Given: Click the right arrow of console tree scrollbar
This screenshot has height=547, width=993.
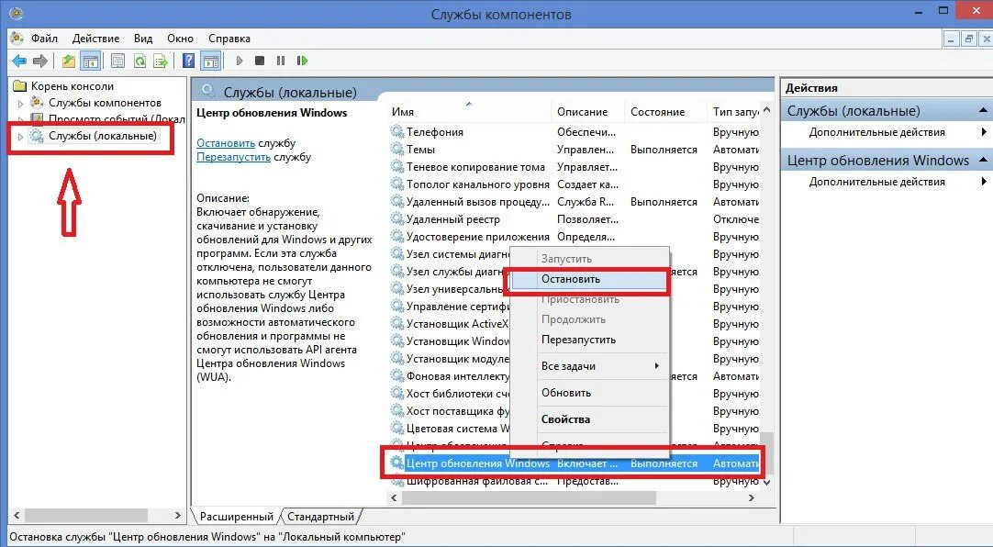Looking at the screenshot, I should 179,516.
